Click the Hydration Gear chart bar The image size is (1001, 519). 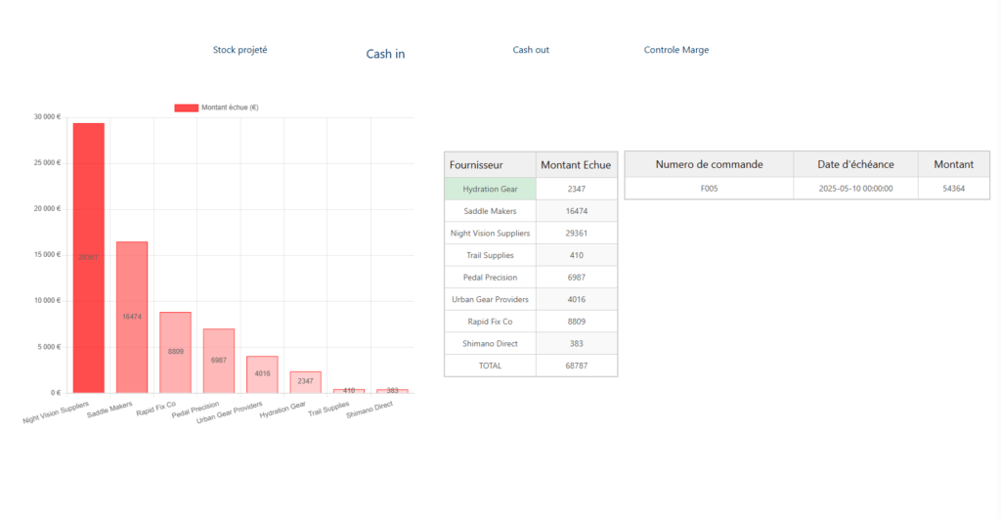[305, 382]
